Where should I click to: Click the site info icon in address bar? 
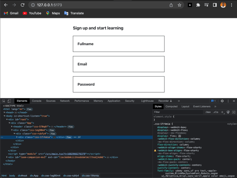(x=33, y=5)
